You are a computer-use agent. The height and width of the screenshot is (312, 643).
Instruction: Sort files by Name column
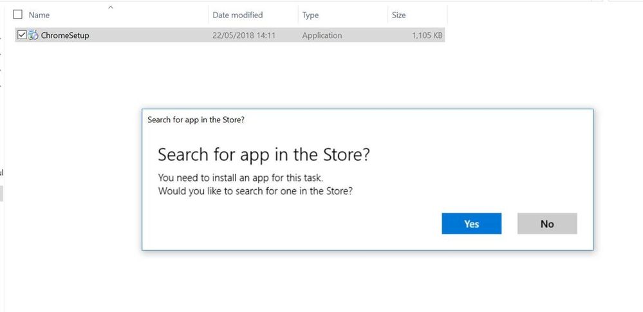pos(39,15)
